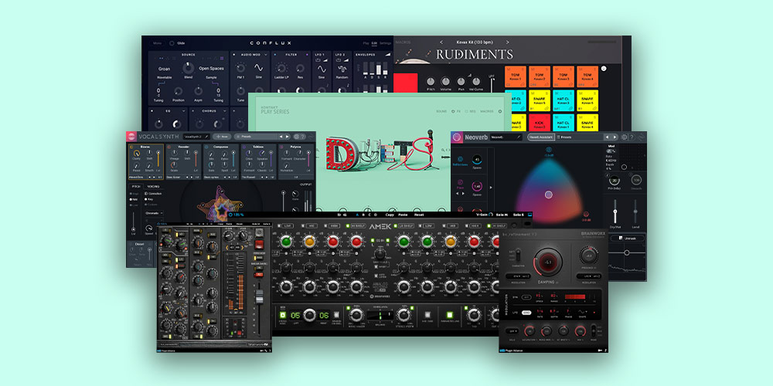Click the Unmask button in Neoverb
The image size is (773, 386).
click(x=627, y=239)
